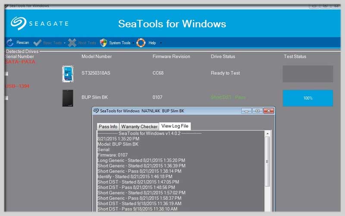Open the System Tools menu
345x216 pixels.
120,43
